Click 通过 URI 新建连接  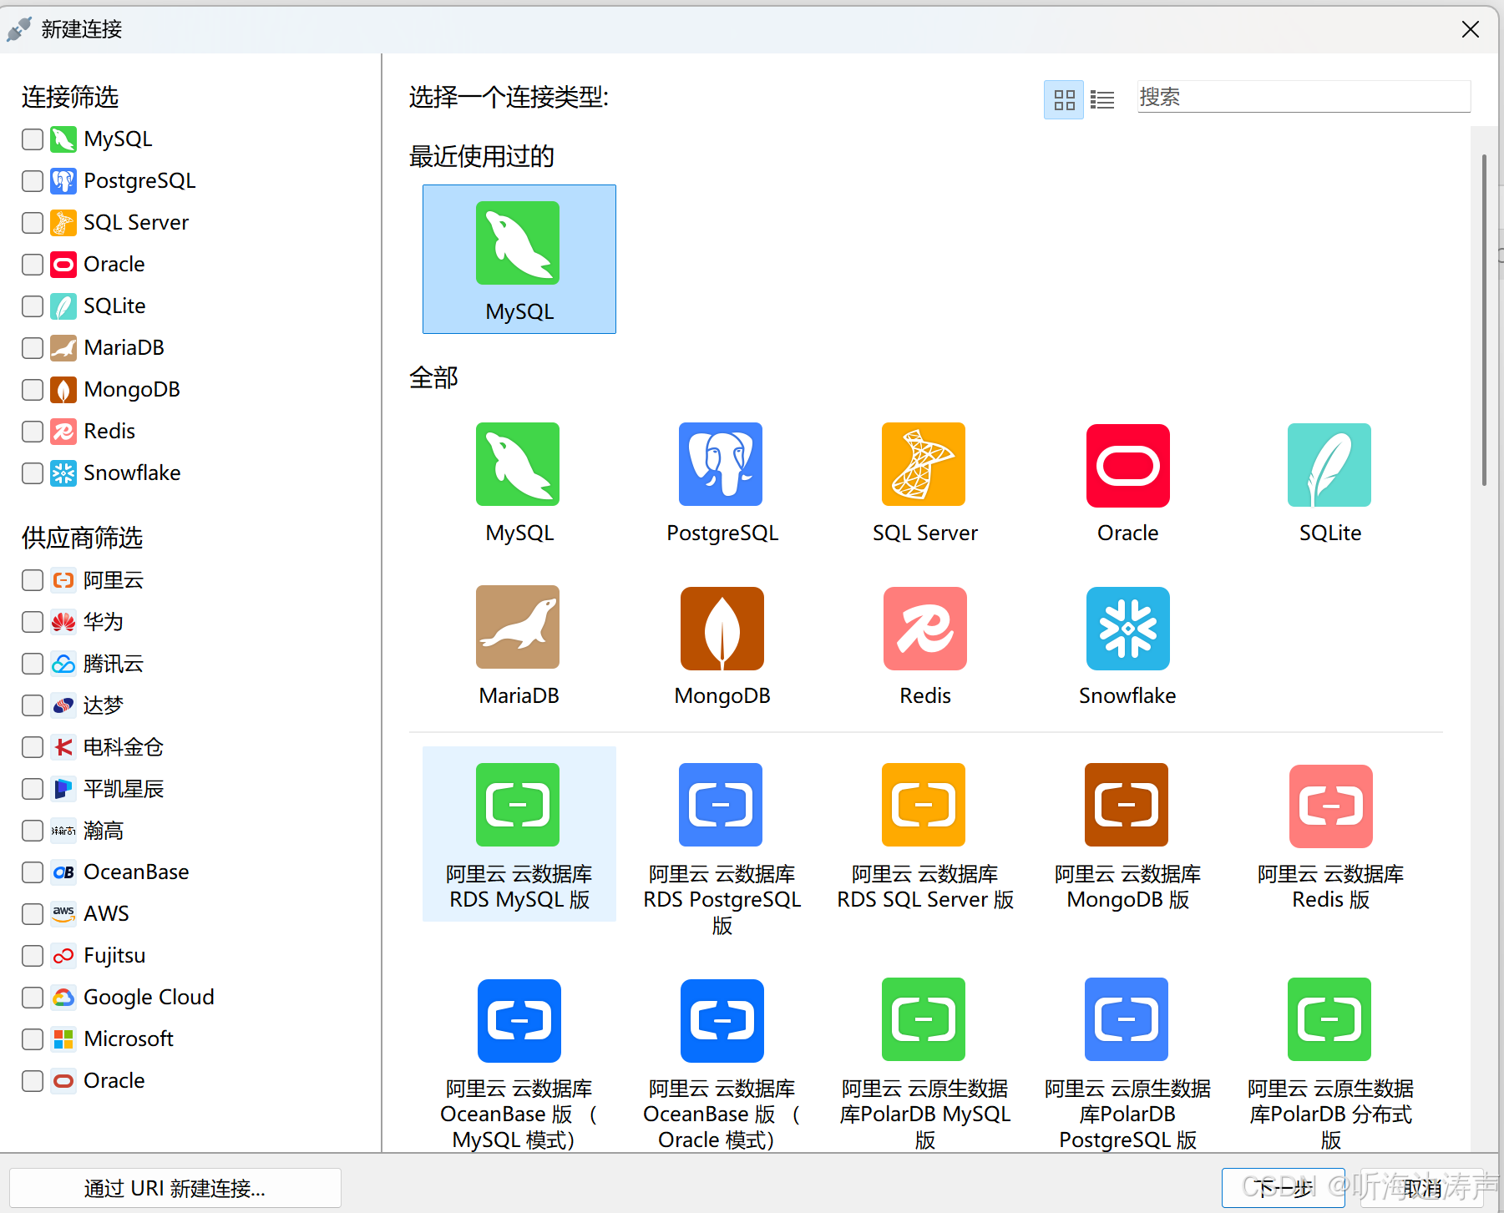175,1187
